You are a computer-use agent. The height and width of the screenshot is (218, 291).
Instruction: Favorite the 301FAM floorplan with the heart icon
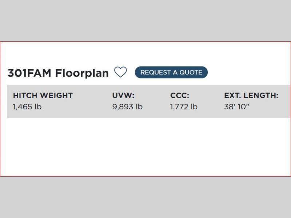click(x=120, y=72)
